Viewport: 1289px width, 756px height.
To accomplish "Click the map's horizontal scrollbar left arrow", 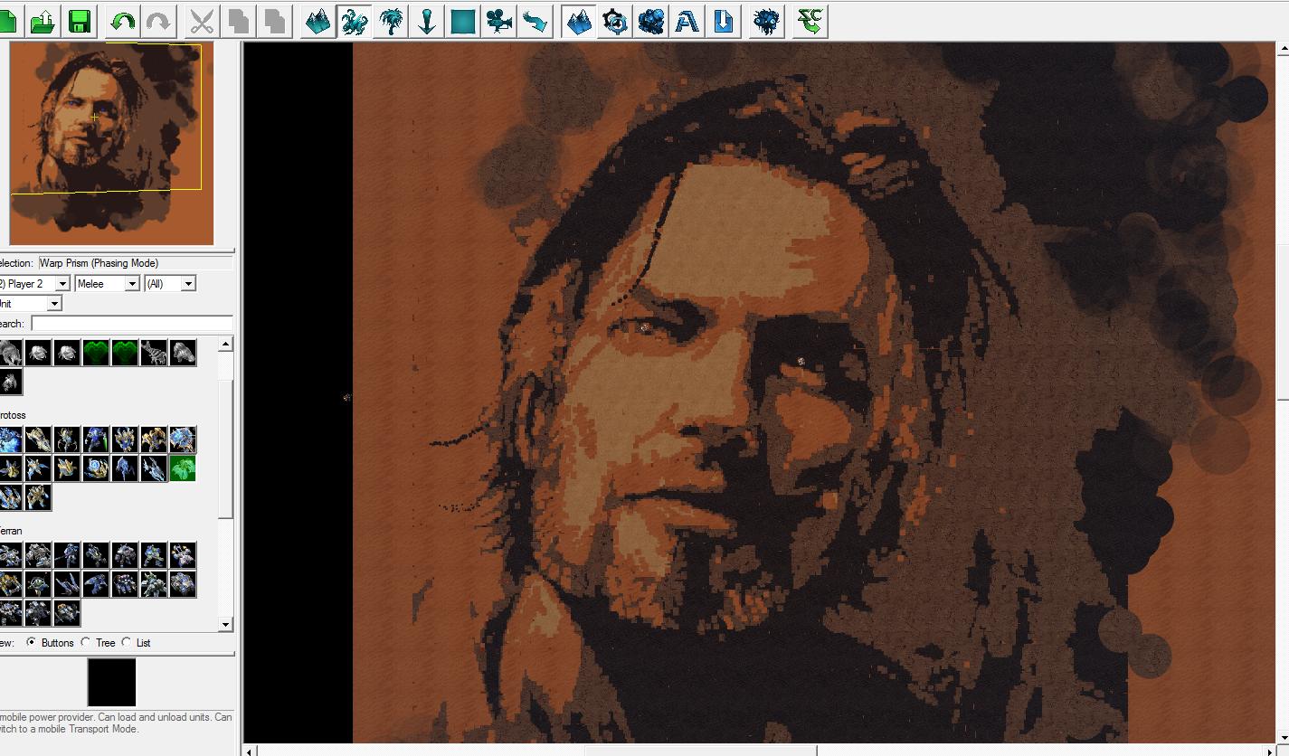I will (251, 751).
